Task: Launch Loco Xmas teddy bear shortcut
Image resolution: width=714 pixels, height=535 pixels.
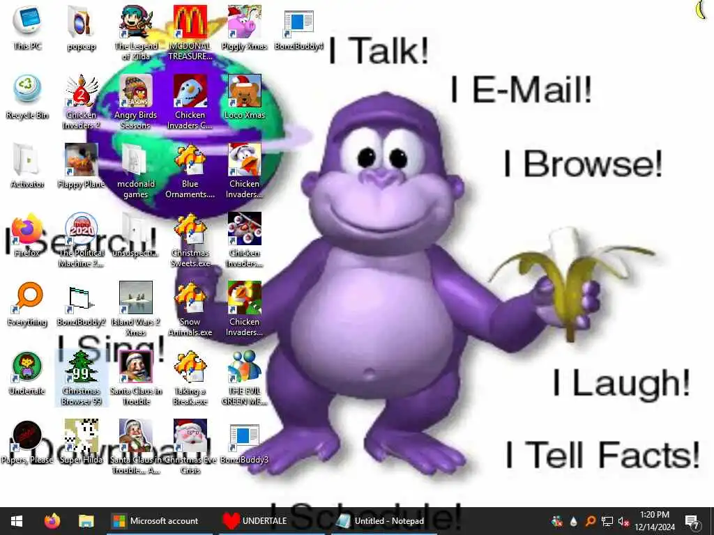Action: tap(245, 97)
